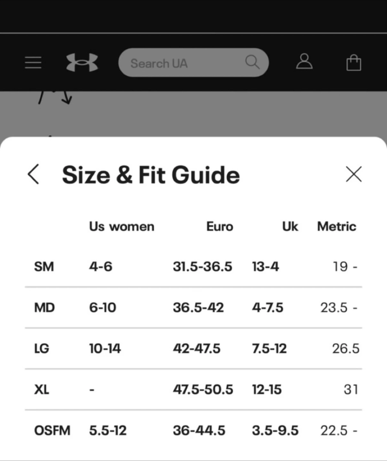Select the LG size row label
Viewport: 387px width, 461px height.
42,349
